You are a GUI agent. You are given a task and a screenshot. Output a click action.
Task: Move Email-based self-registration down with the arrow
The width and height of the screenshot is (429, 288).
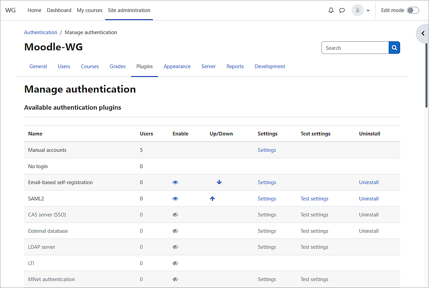coord(219,182)
